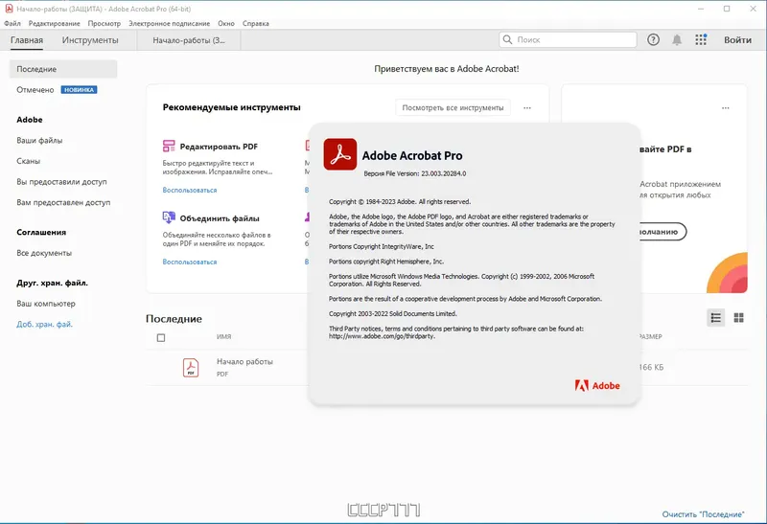This screenshot has height=524, width=767.
Task: Open more options in Recommended tools card
Action: point(526,107)
